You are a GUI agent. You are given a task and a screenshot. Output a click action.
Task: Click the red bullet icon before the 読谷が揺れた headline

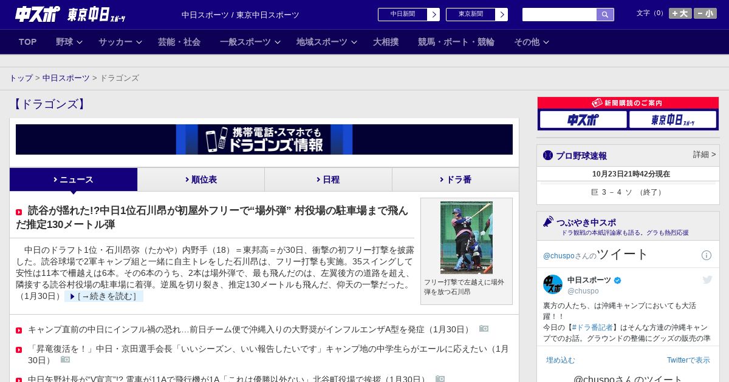pyautogui.click(x=19, y=212)
